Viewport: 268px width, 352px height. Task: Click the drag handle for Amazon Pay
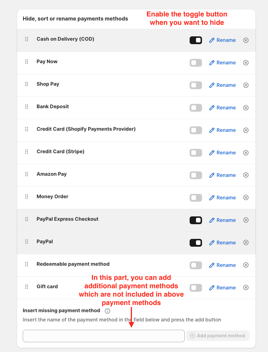pyautogui.click(x=27, y=174)
